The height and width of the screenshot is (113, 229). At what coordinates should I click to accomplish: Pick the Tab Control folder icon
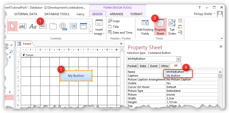[53, 26]
